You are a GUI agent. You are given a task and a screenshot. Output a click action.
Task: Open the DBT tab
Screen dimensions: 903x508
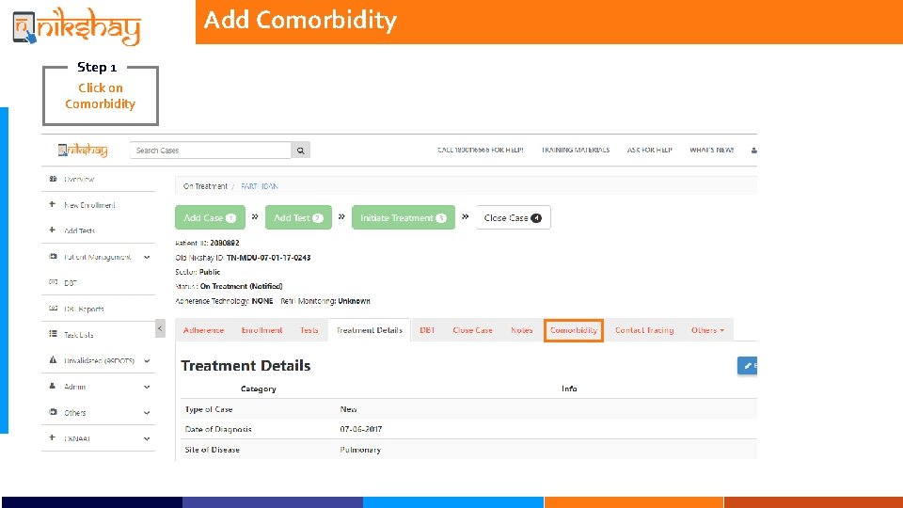[427, 330]
